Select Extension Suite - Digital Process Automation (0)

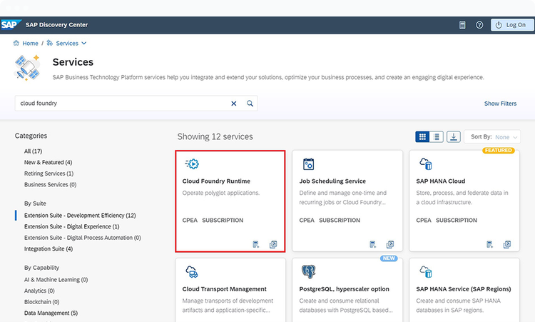click(82, 238)
